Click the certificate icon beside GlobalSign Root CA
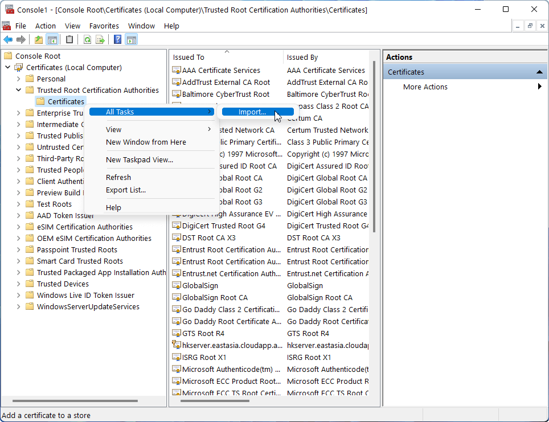The width and height of the screenshot is (549, 422). pos(177,298)
